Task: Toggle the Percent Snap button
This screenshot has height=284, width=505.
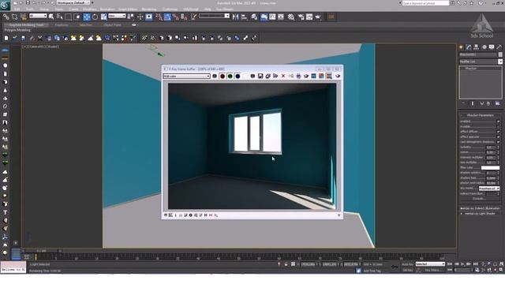Action: [x=175, y=17]
